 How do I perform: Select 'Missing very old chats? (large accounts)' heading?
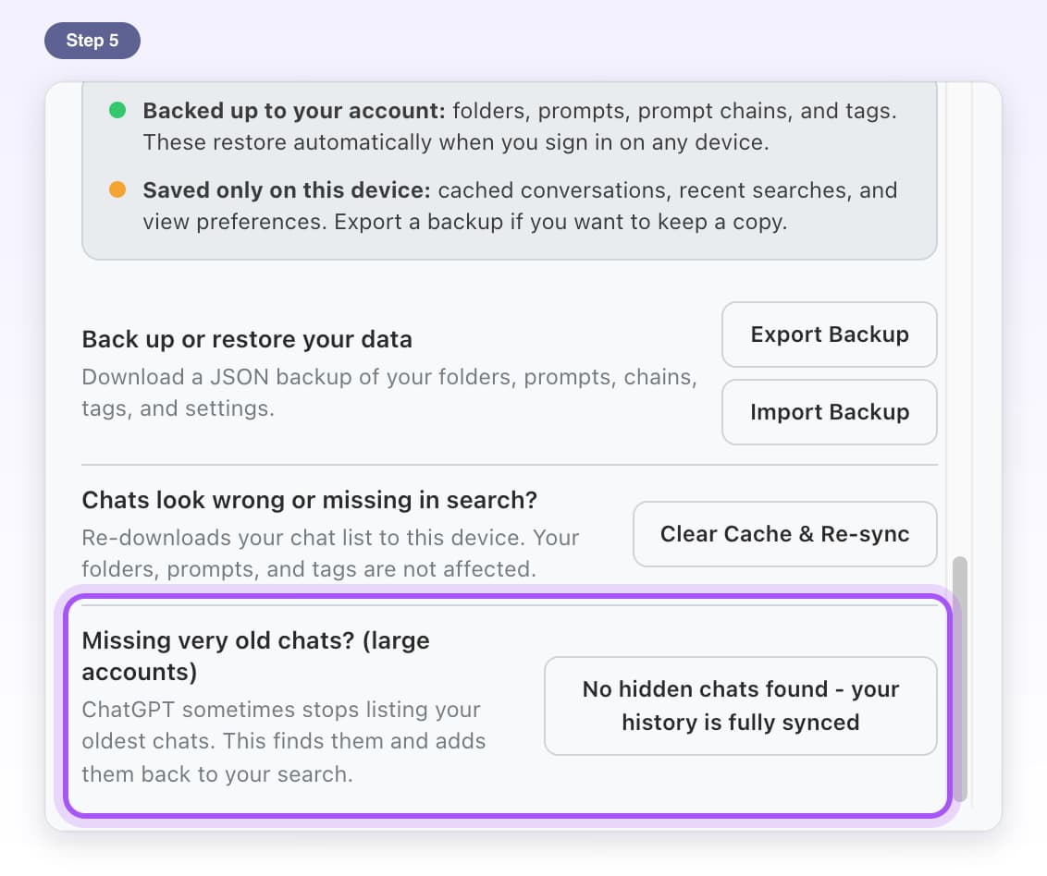click(256, 656)
